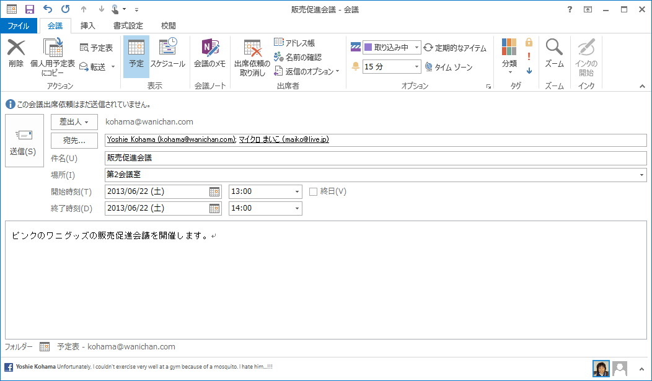Delete the meeting with 削除

[x=16, y=54]
